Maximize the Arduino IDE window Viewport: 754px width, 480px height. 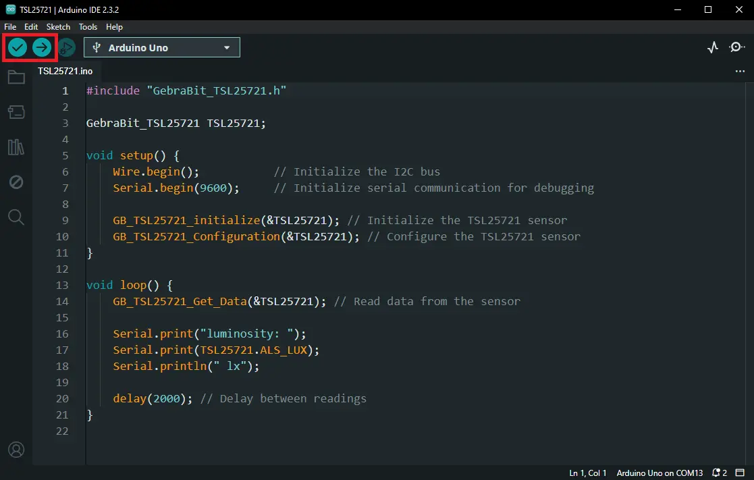tap(708, 9)
